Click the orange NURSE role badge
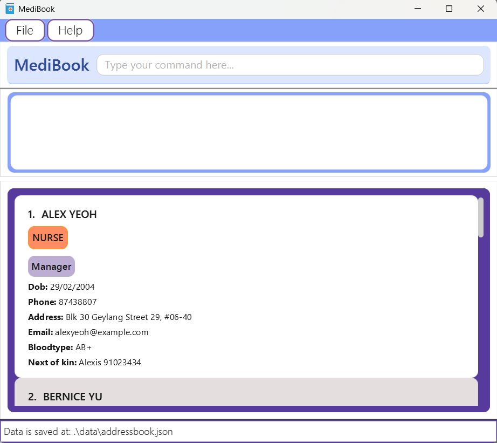Viewport: 497px width, 443px height. click(48, 237)
